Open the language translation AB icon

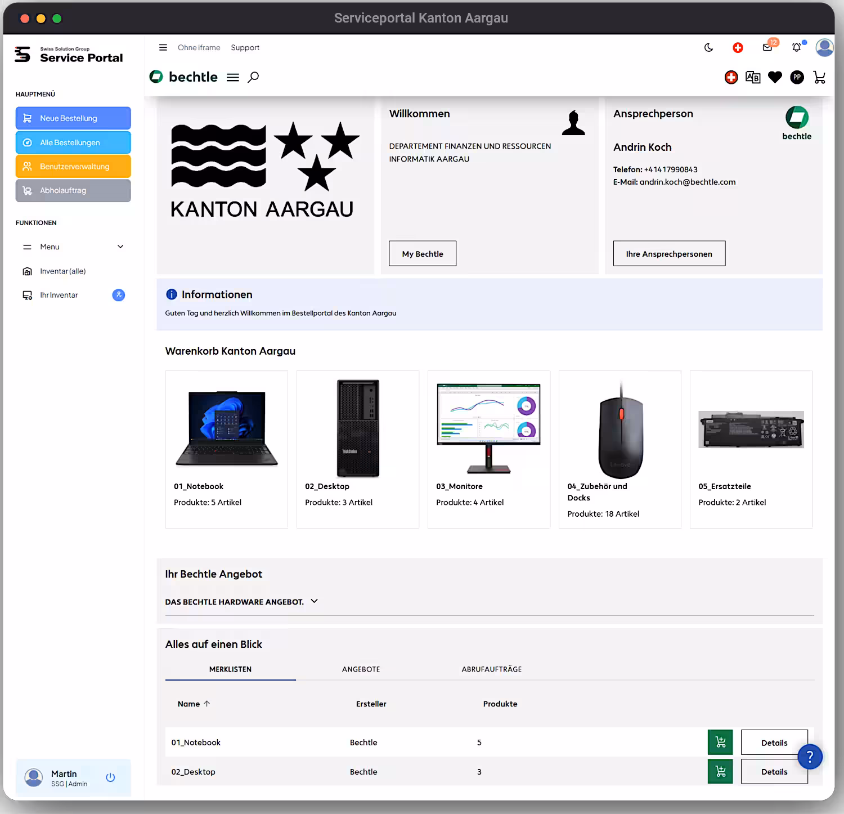coord(753,77)
